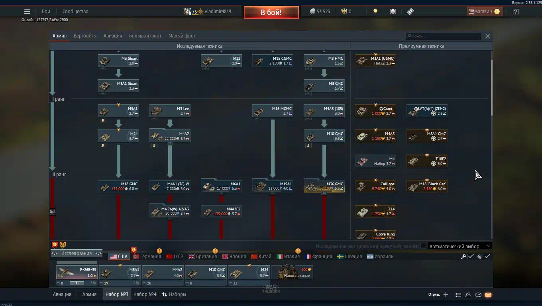This screenshot has width=542, height=306.
Task: Switch to the 'Вертолёты' tab
Action: pos(85,36)
